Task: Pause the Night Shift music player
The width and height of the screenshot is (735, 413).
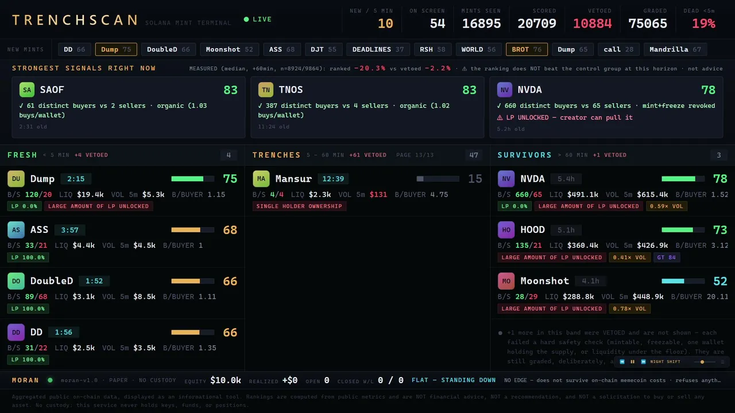Action: tap(632, 362)
